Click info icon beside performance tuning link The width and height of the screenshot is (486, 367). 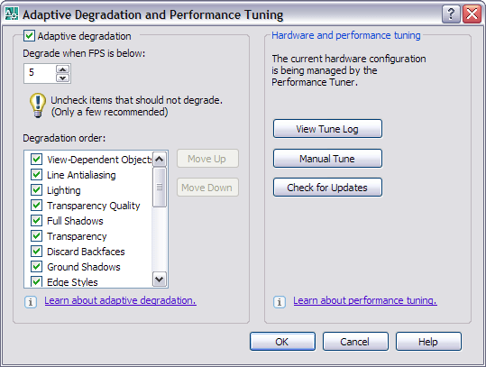tap(280, 301)
